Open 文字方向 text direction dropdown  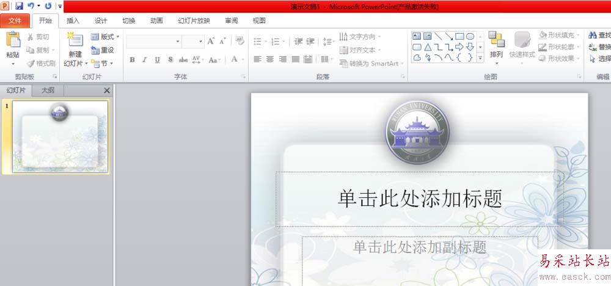click(x=360, y=37)
